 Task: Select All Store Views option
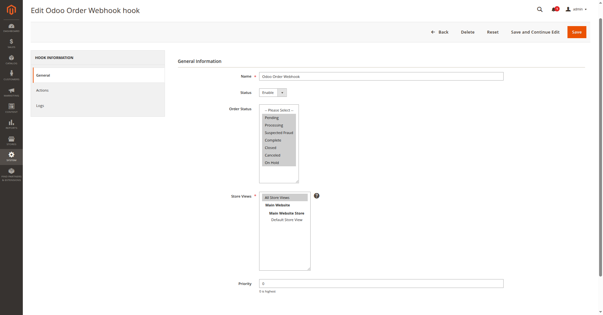click(285, 198)
